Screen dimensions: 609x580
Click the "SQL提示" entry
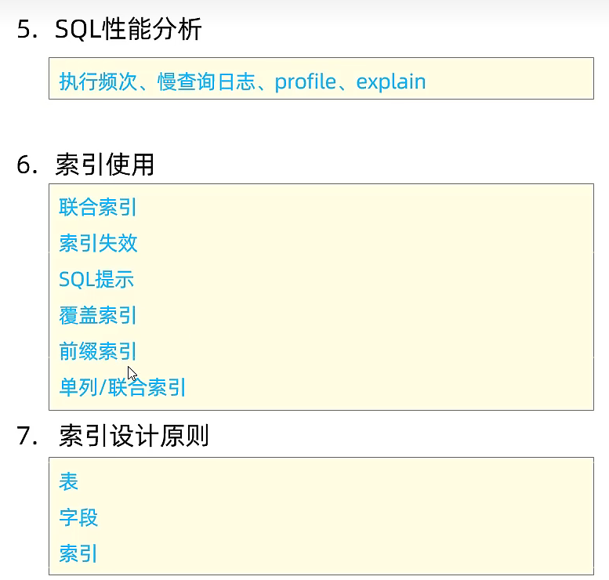pos(96,279)
